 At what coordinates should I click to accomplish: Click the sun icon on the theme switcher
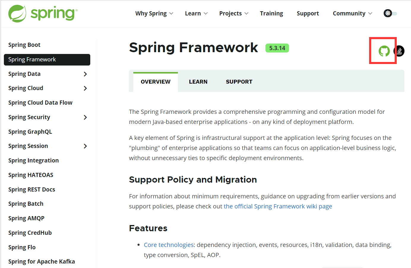coord(388,13)
